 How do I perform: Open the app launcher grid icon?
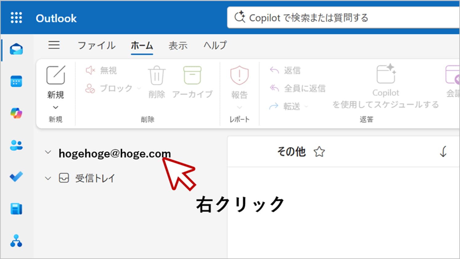point(16,18)
